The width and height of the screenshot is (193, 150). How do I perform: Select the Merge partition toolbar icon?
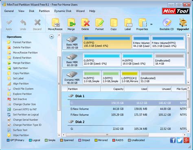[71, 24]
